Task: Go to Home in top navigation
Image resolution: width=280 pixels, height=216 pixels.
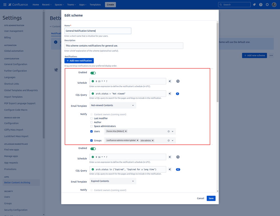Action: (x=36, y=5)
